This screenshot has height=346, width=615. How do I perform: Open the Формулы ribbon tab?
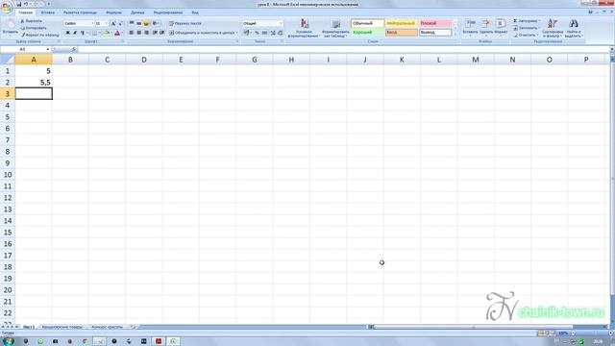click(113, 12)
